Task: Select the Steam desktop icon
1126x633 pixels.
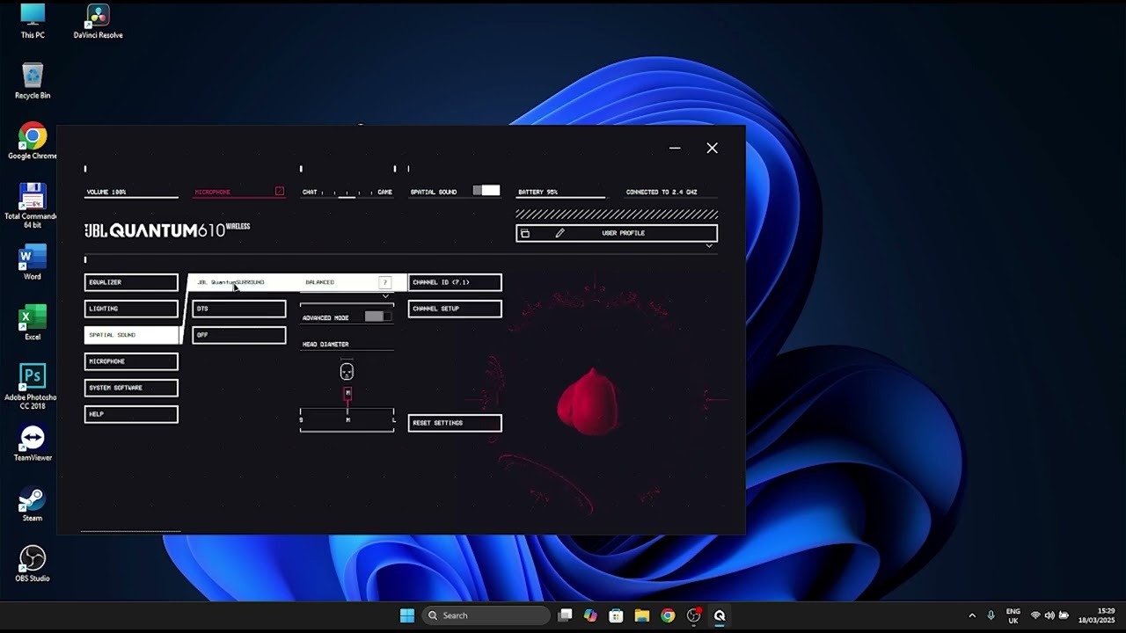Action: (33, 505)
